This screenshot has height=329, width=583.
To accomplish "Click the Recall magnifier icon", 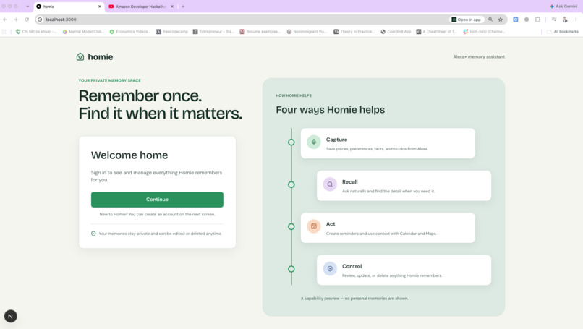I will (x=330, y=184).
